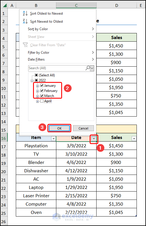This screenshot has height=226, width=146.
Task: Click the TV item cell
Action: 36,154
